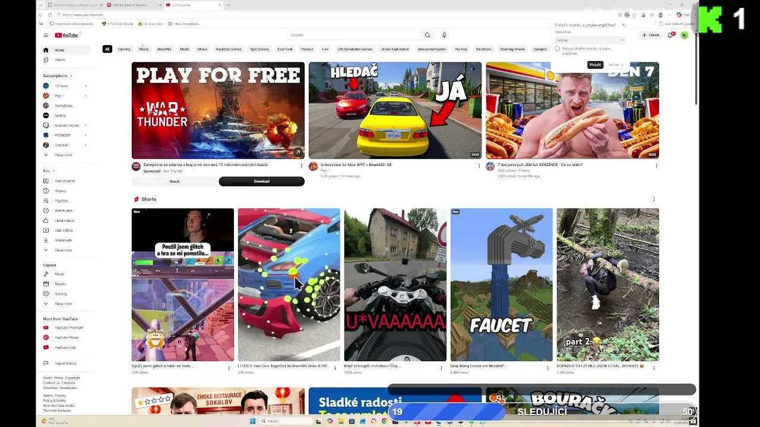
Task: Open the yellow taxi BeamNG video thumbnail
Action: click(x=395, y=110)
